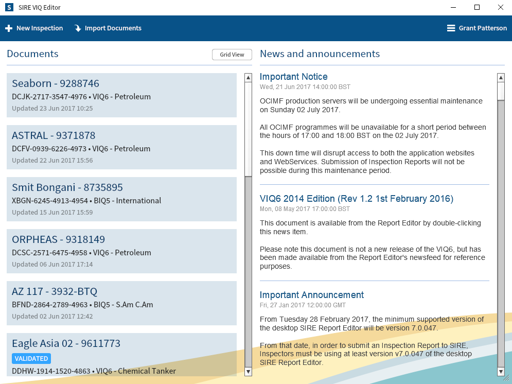The width and height of the screenshot is (512, 384).
Task: Click the text Updated 02 Jun 2017 12:42
Action: point(52,317)
